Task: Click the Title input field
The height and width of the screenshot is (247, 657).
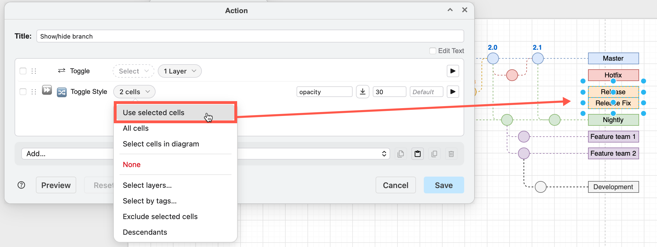Action: tap(250, 36)
